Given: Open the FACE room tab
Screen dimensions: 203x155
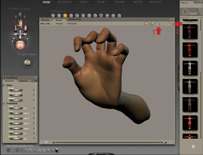Looking at the screenshot, I should 83,2.
